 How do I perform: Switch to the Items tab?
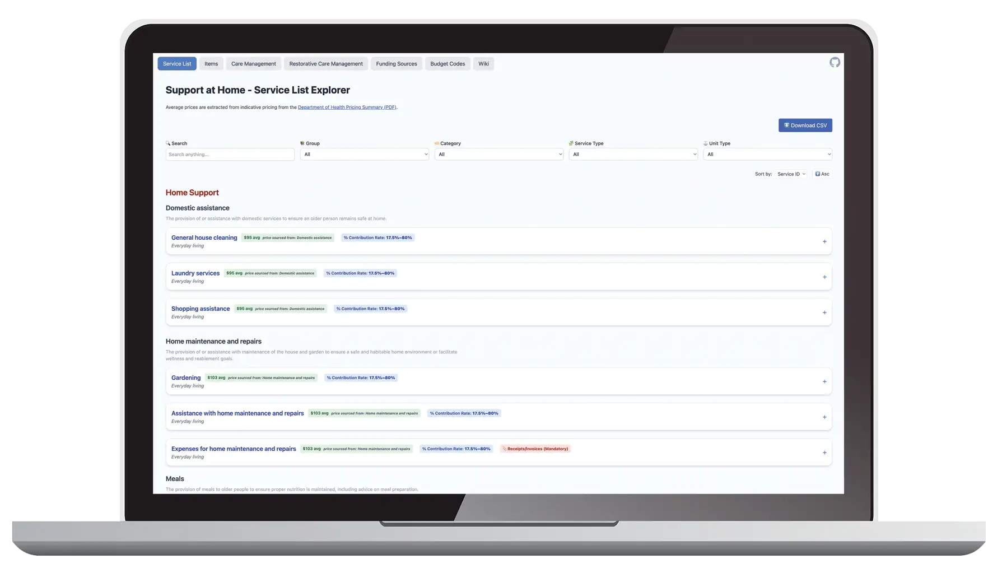pyautogui.click(x=211, y=64)
